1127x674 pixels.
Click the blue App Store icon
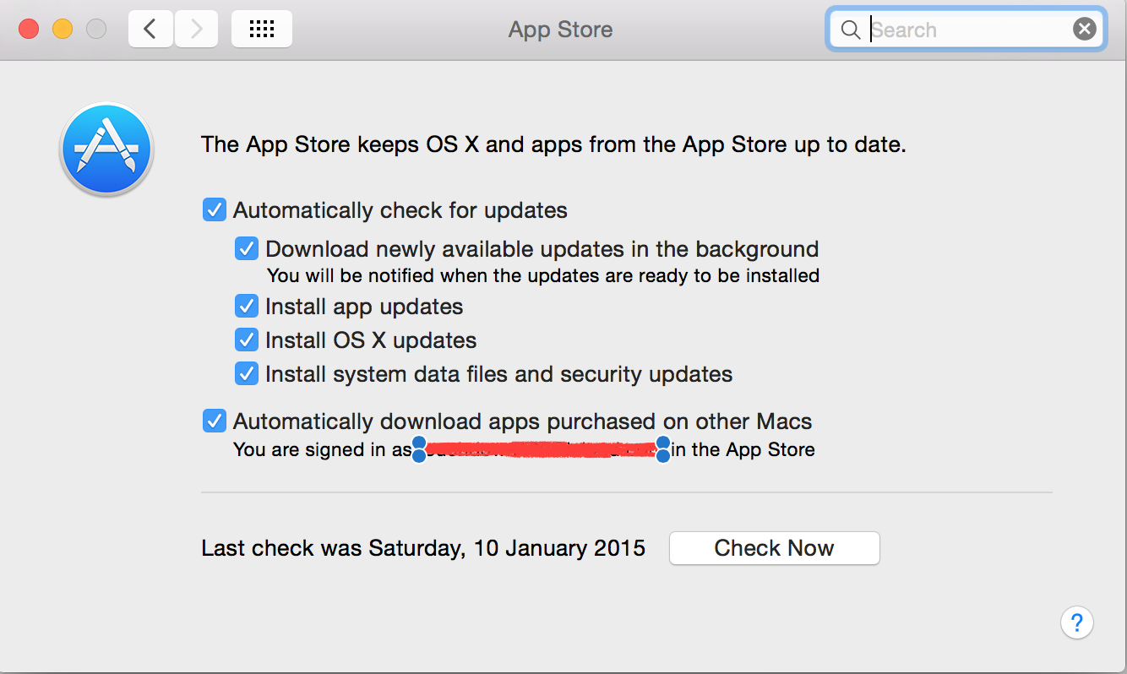pos(106,149)
